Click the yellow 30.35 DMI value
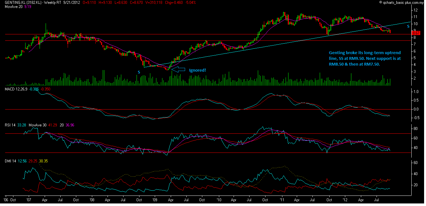The width and height of the screenshot is (426, 206). 43,161
